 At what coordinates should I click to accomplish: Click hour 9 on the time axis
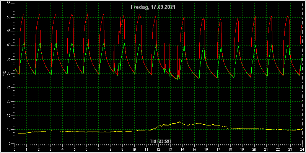(x=122, y=149)
